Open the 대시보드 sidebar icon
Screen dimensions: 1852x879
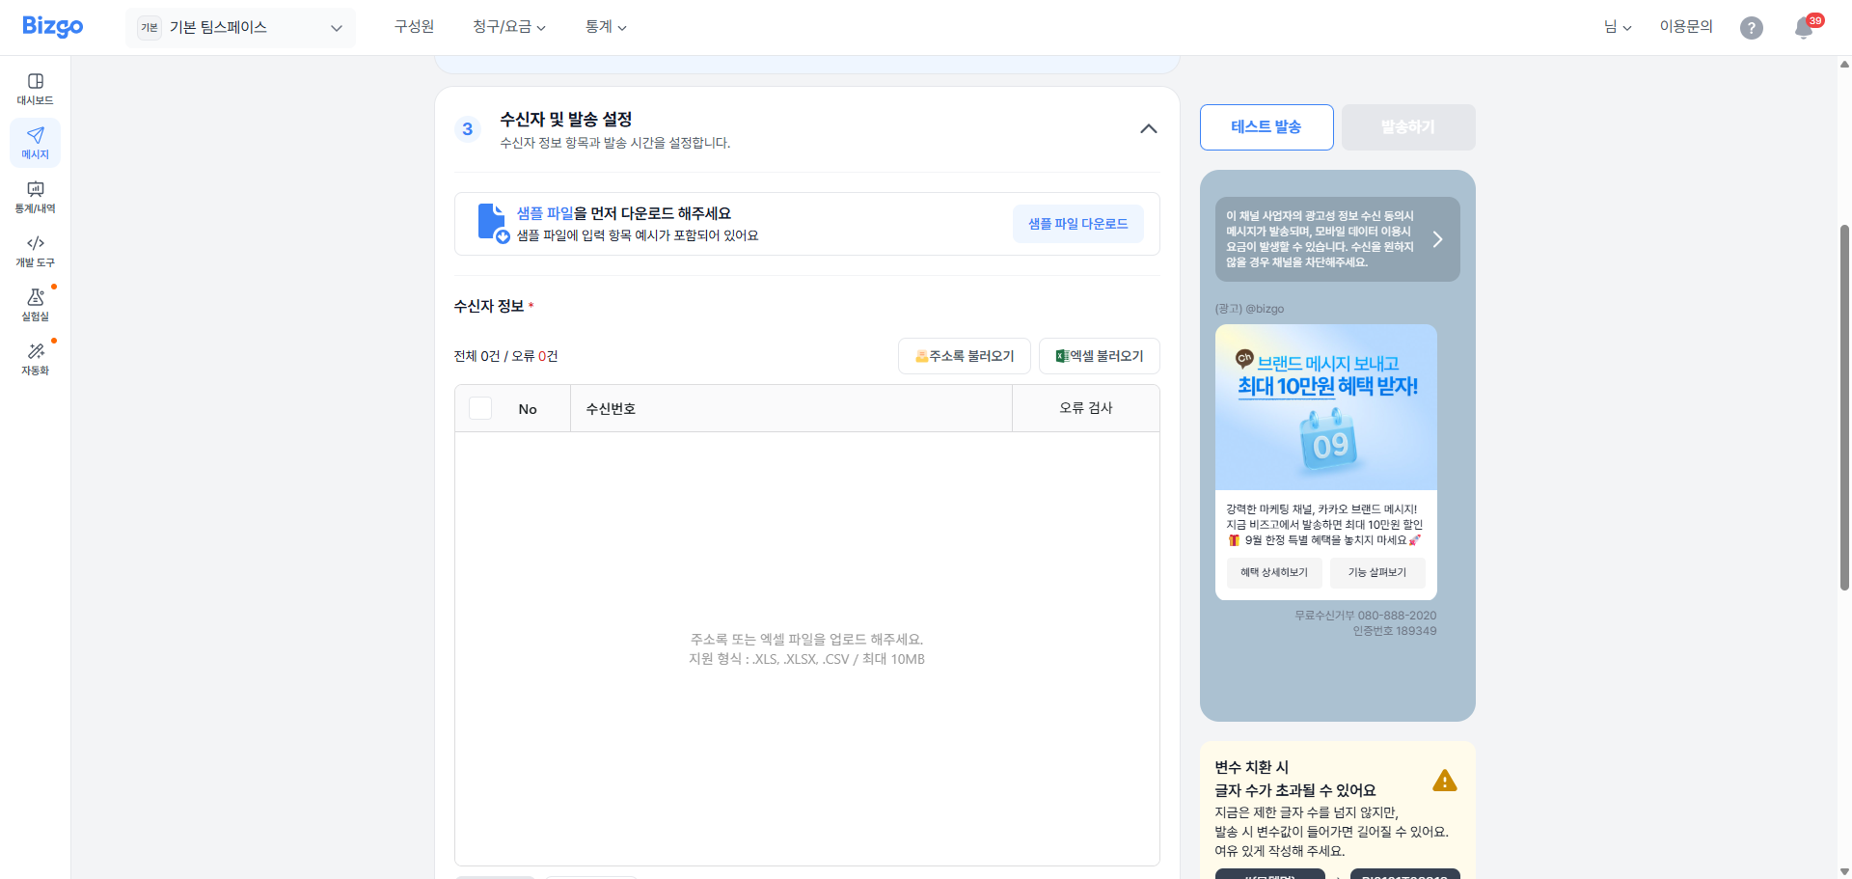pyautogui.click(x=35, y=87)
